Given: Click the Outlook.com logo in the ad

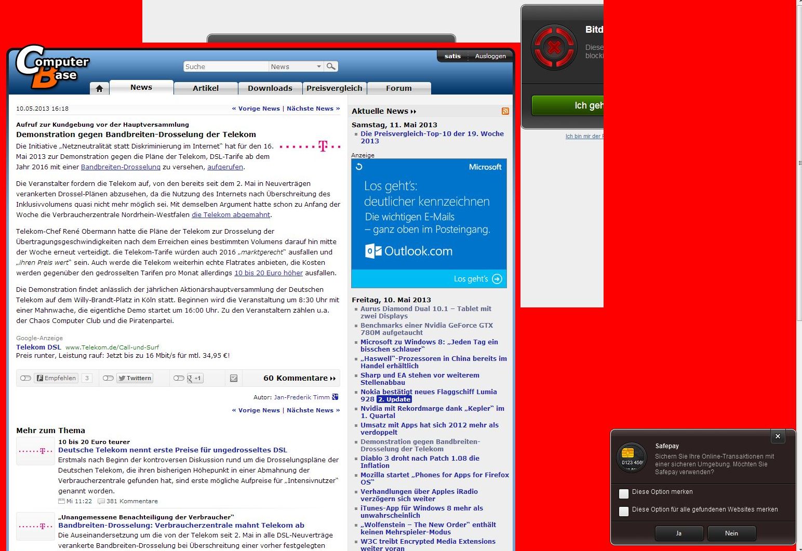Looking at the screenshot, I should pos(409,251).
